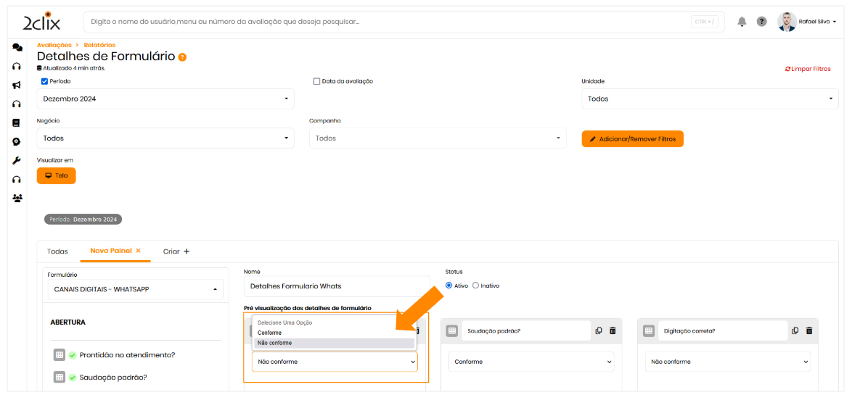Delete the 'Saudação padrão?' card with trash icon

(x=613, y=330)
